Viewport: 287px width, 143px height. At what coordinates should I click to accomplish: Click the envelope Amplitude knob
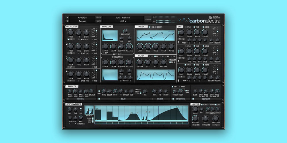pos(125,31)
